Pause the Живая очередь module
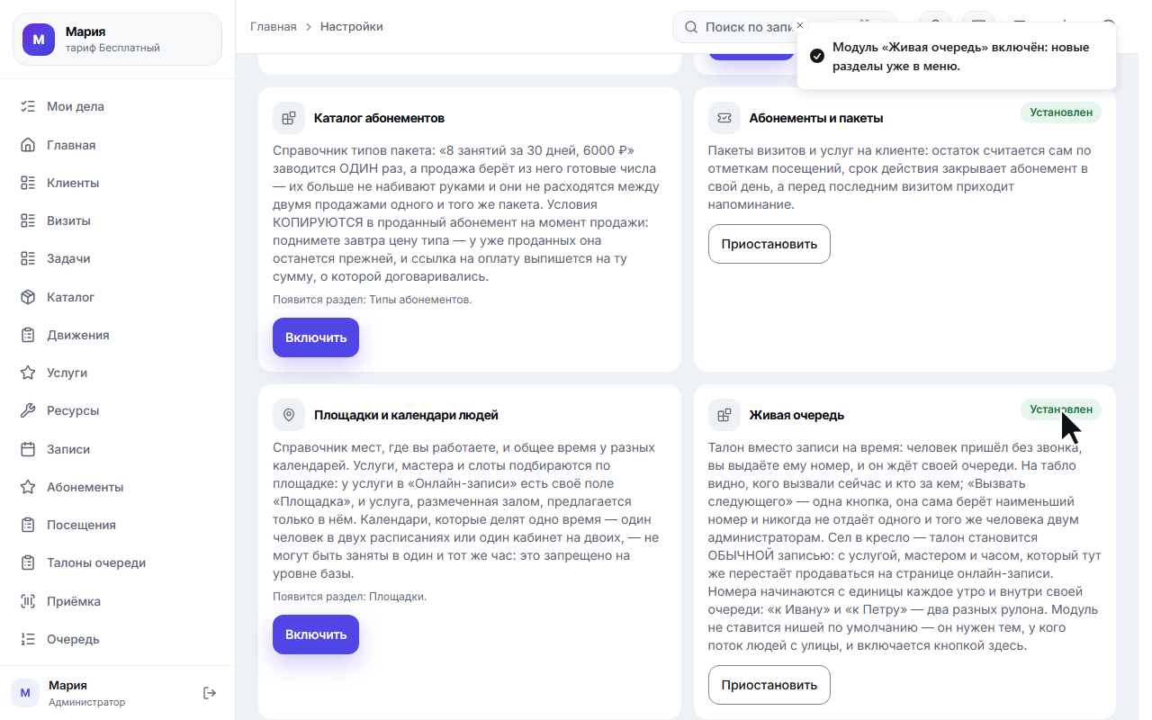The width and height of the screenshot is (1152, 720). click(769, 685)
